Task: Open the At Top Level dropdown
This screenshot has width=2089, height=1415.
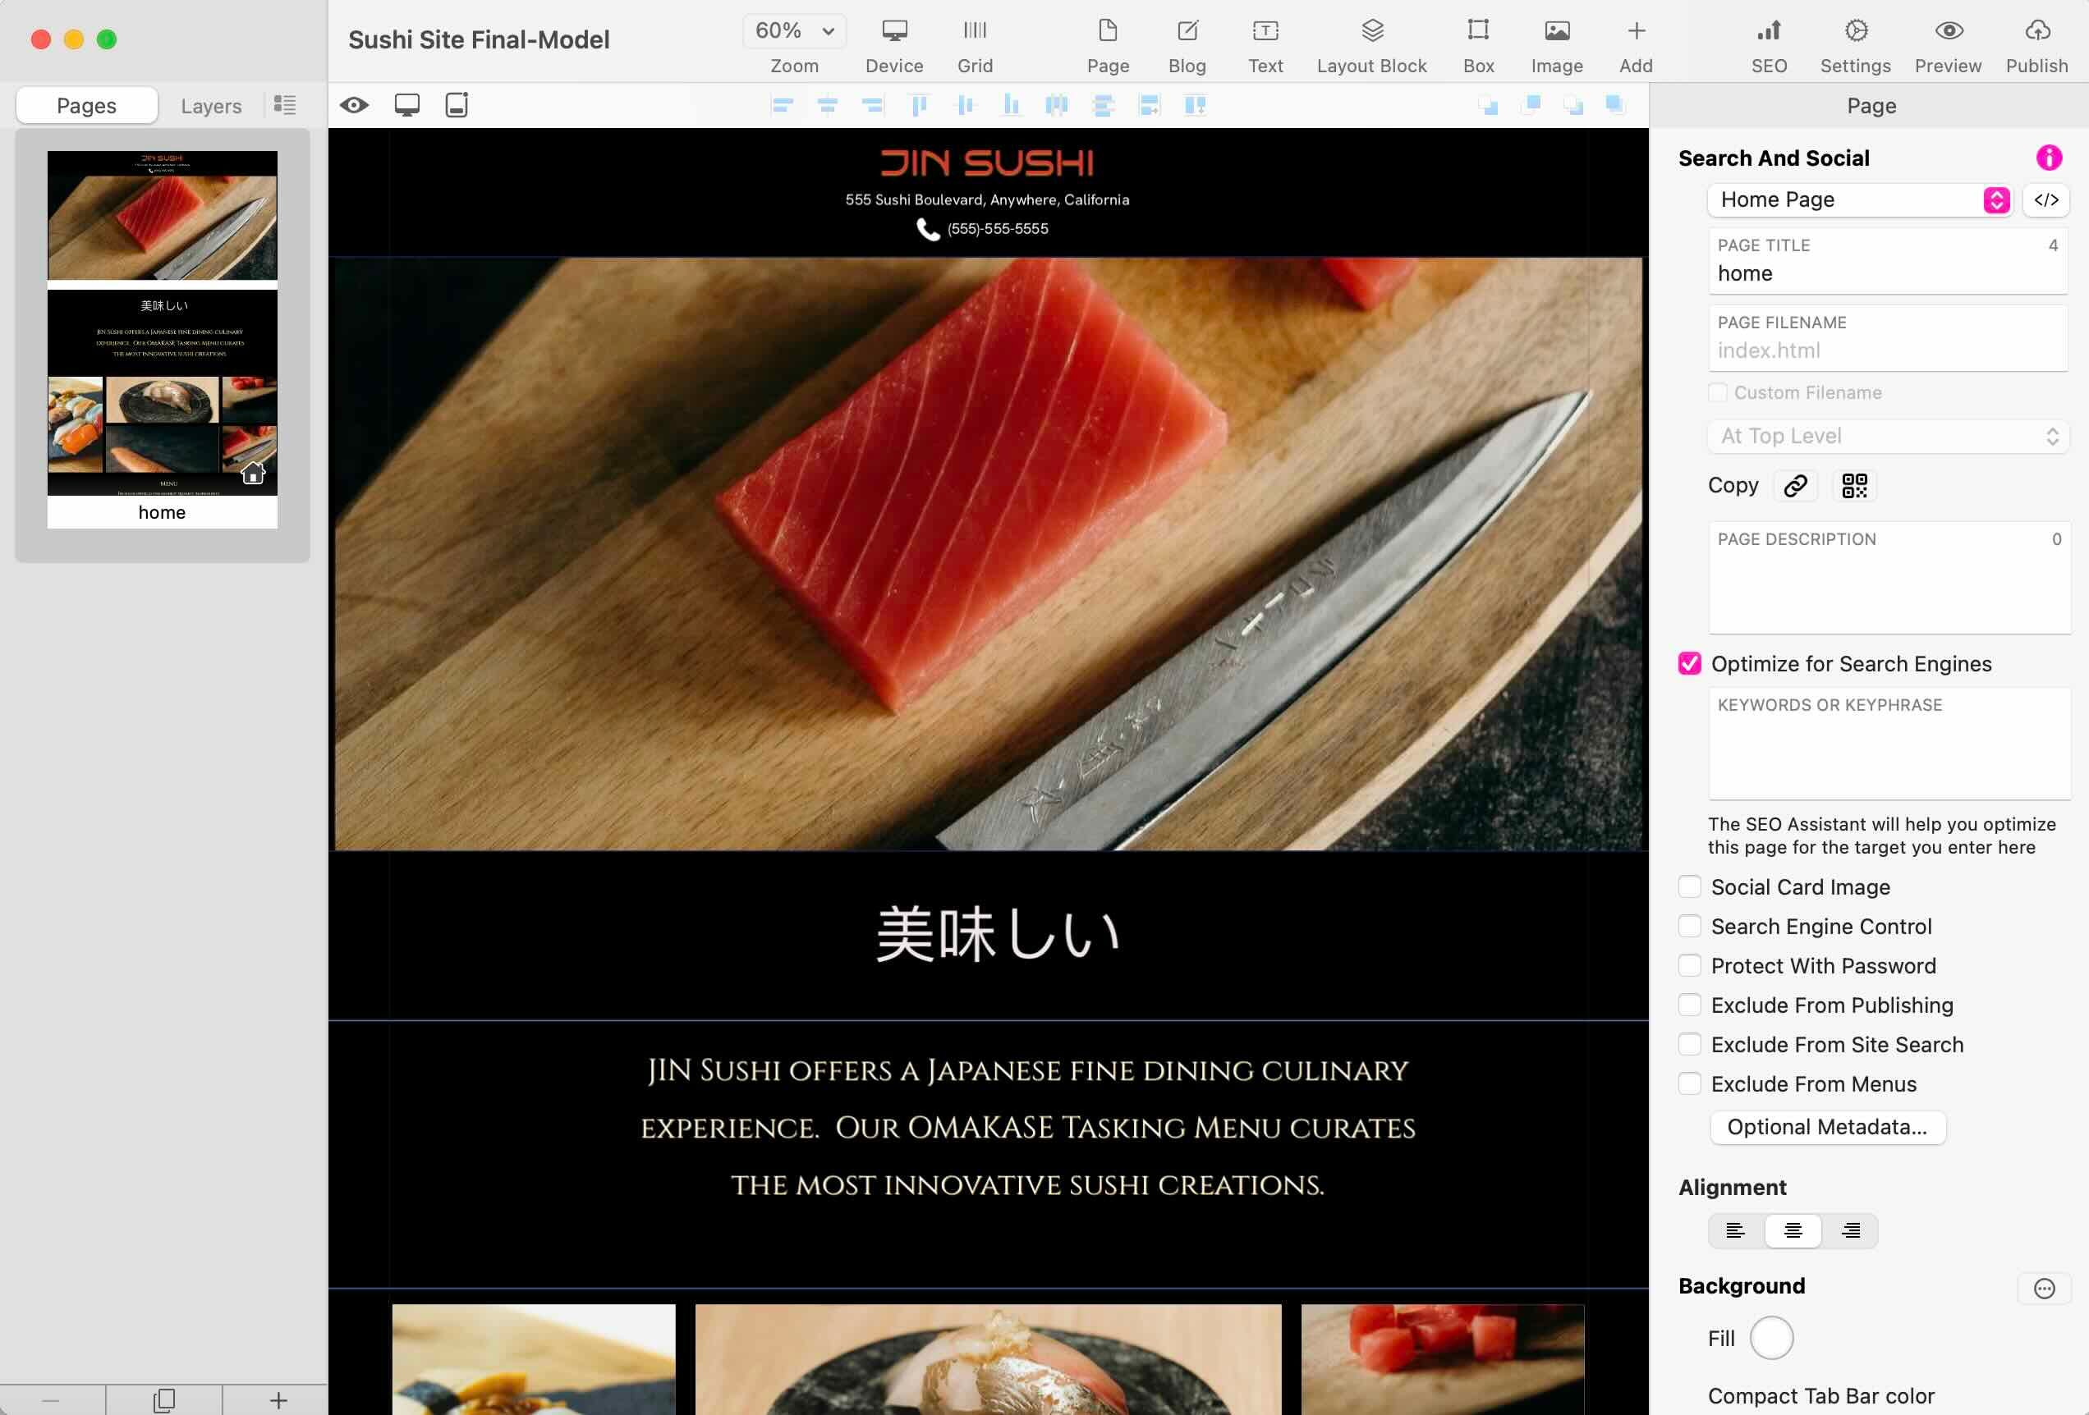Action: 1888,437
